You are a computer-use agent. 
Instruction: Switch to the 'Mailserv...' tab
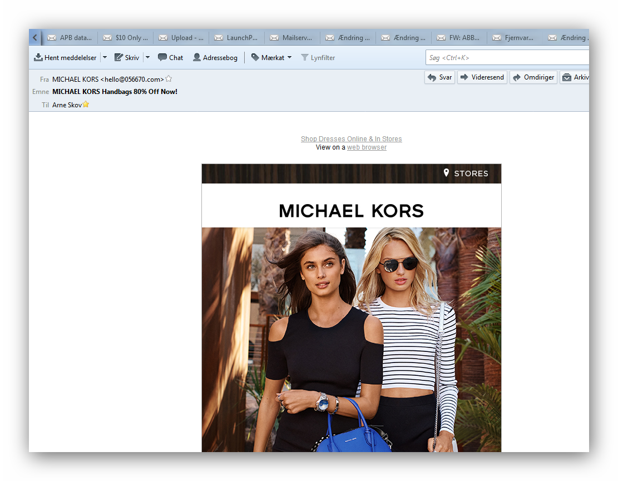292,37
